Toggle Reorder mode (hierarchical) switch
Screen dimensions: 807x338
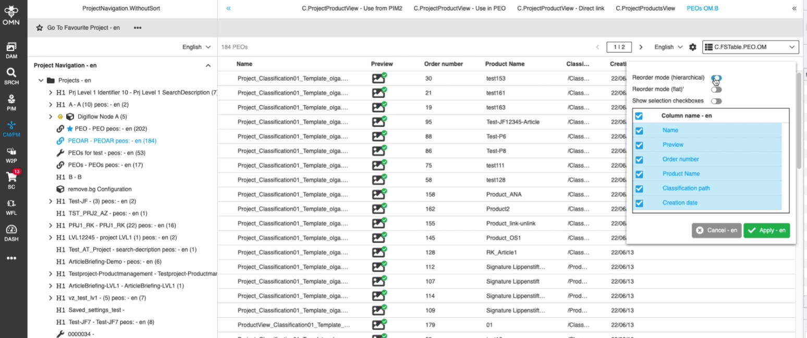coord(716,78)
